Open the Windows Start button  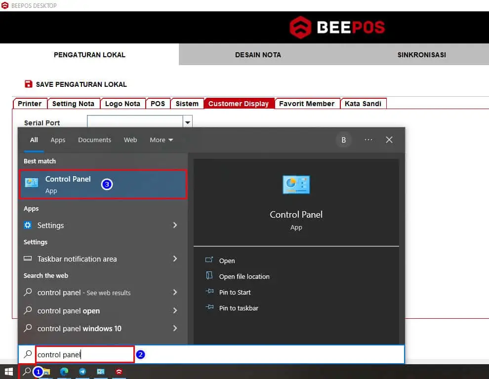point(9,372)
